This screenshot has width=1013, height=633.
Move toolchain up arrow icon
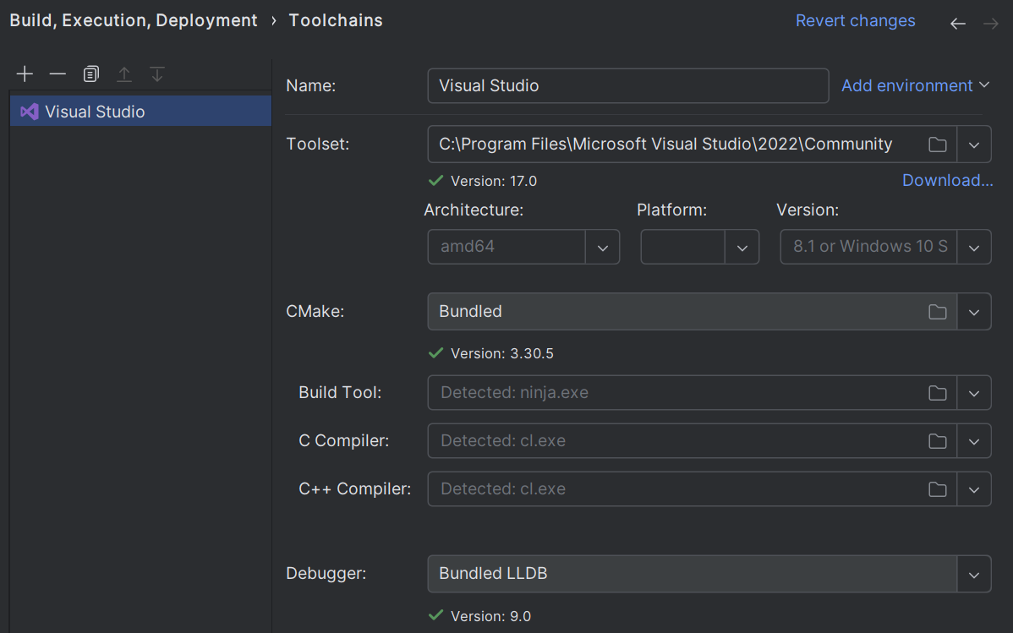(124, 74)
